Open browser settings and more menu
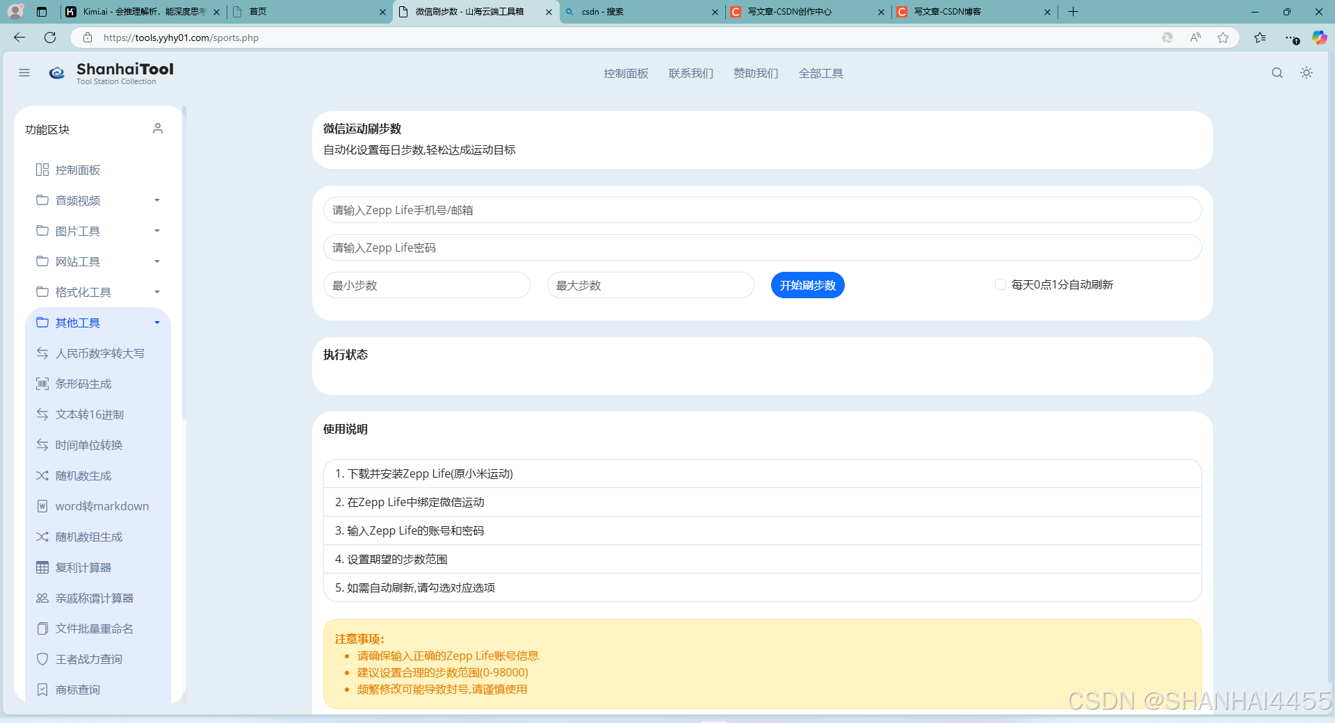Image resolution: width=1335 pixels, height=723 pixels. [1290, 38]
